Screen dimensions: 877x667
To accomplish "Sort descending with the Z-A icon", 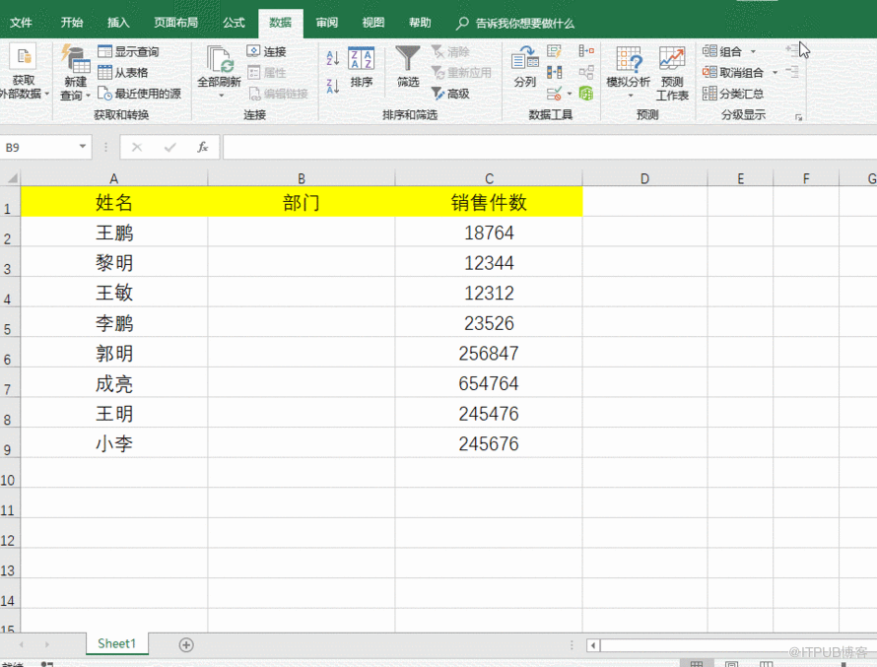I will click(332, 87).
